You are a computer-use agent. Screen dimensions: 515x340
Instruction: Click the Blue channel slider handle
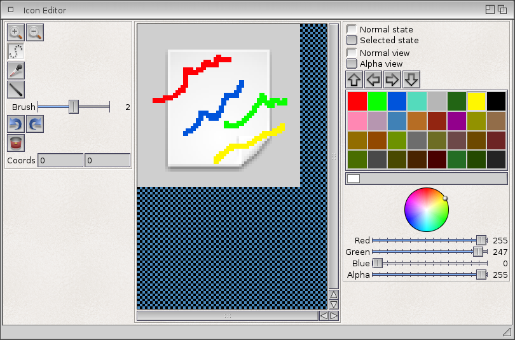[378, 263]
